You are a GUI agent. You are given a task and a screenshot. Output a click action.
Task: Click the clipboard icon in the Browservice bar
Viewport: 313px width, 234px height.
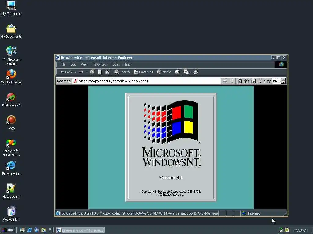click(x=253, y=81)
